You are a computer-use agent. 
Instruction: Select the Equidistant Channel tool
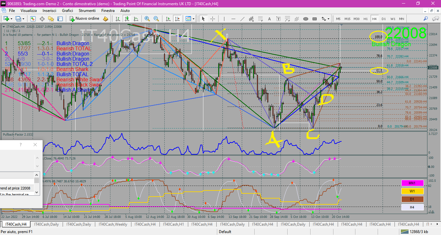251,19
